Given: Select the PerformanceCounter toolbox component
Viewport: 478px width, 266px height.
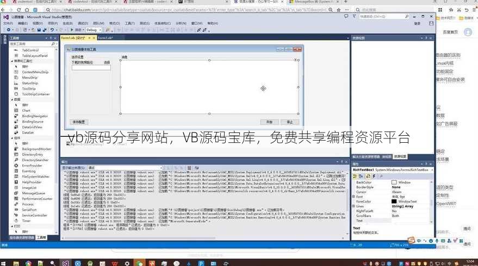Looking at the screenshot, I should tap(37, 199).
